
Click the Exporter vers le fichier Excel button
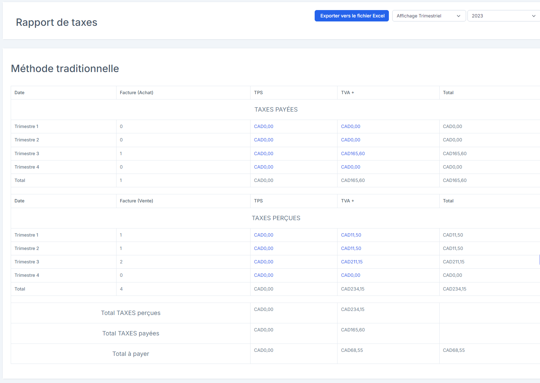pos(352,16)
